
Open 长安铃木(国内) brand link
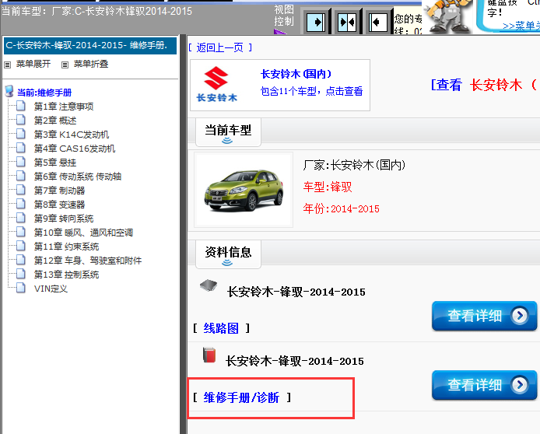pos(296,74)
